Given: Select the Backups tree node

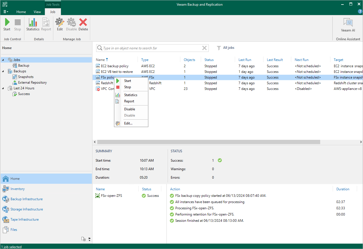Looking at the screenshot, I should tap(20, 71).
